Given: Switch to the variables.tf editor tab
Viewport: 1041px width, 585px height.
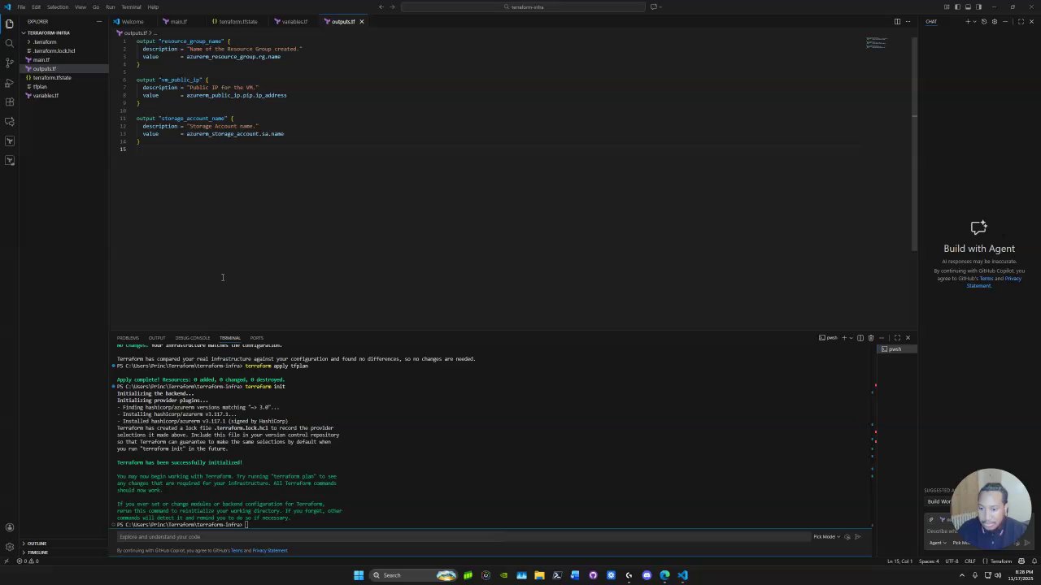Looking at the screenshot, I should [x=294, y=22].
